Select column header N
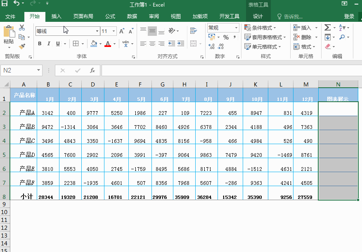This screenshot has height=252, width=362. (338, 84)
